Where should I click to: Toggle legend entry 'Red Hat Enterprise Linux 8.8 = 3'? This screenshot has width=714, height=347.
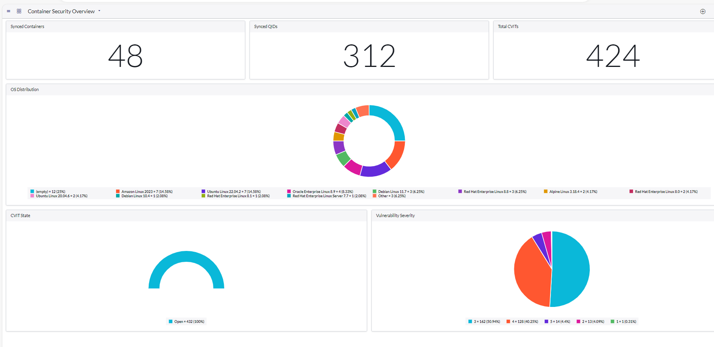coord(492,191)
